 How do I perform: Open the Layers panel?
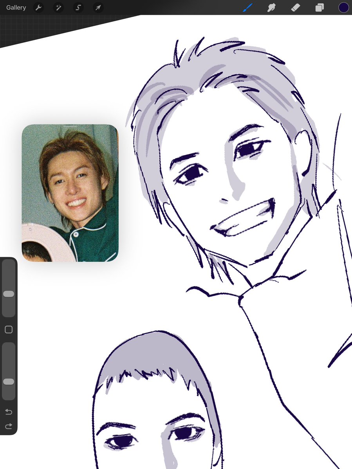320,7
